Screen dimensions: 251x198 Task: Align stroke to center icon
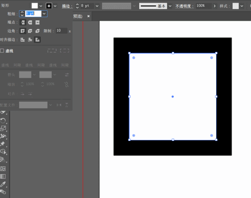click(x=23, y=40)
